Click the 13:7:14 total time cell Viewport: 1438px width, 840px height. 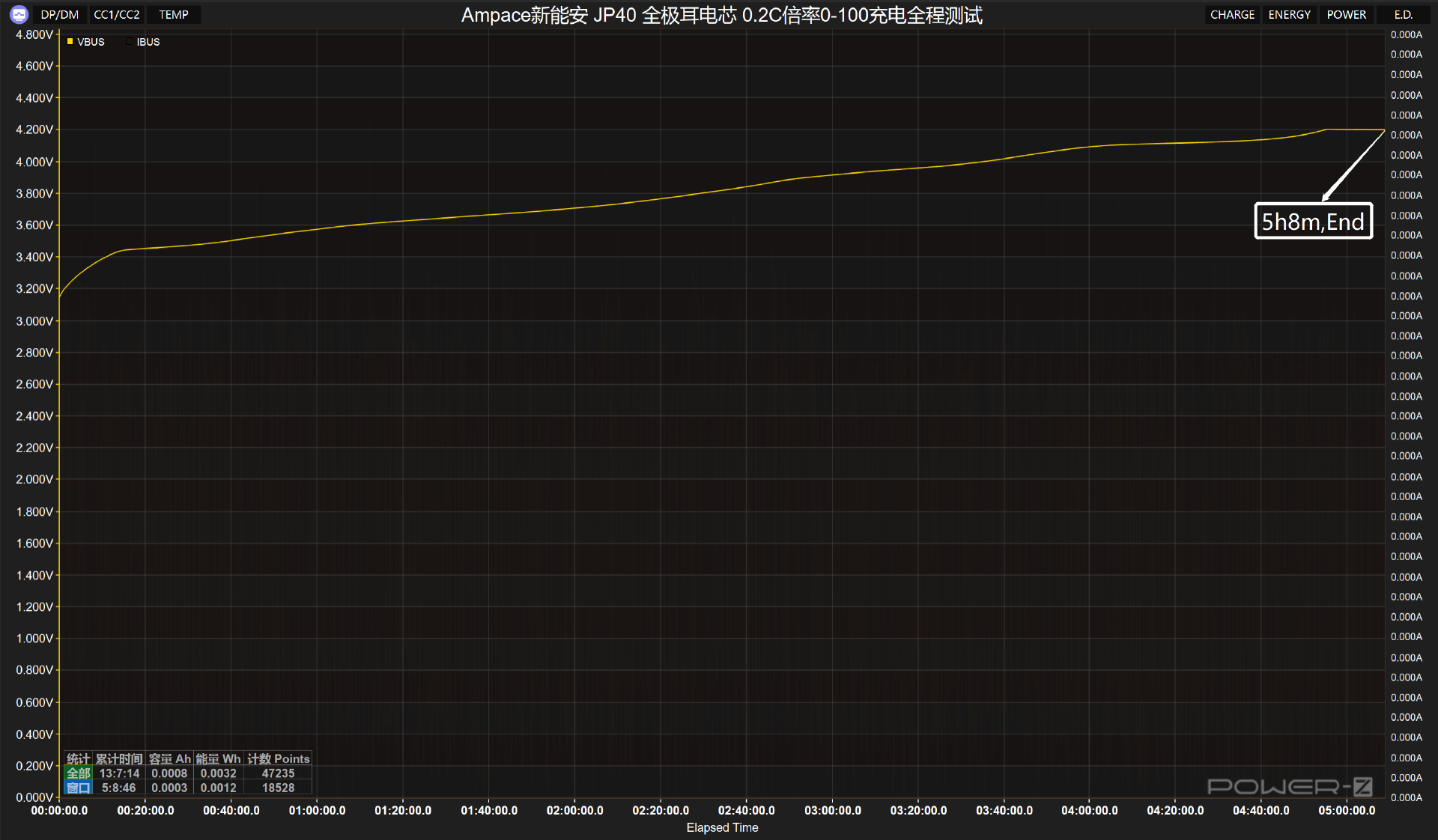[x=119, y=773]
